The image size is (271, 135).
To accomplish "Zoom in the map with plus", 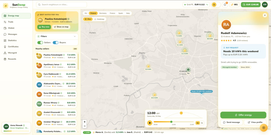I will point(84,122).
